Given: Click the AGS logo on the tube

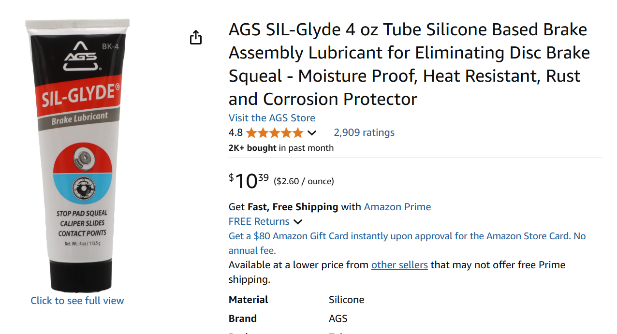Looking at the screenshot, I should pyautogui.click(x=80, y=57).
